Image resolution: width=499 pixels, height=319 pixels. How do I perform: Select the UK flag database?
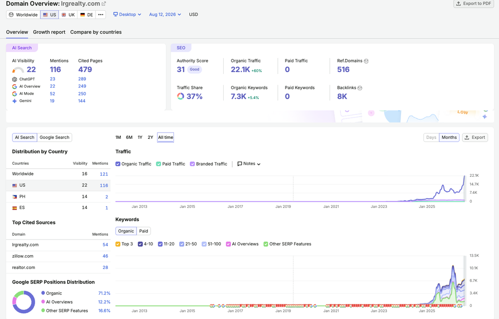point(68,15)
